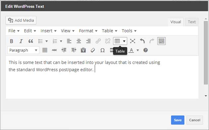The image size is (209, 130).
Task: Click the vertical scrollbar thumb
Action: point(206,53)
